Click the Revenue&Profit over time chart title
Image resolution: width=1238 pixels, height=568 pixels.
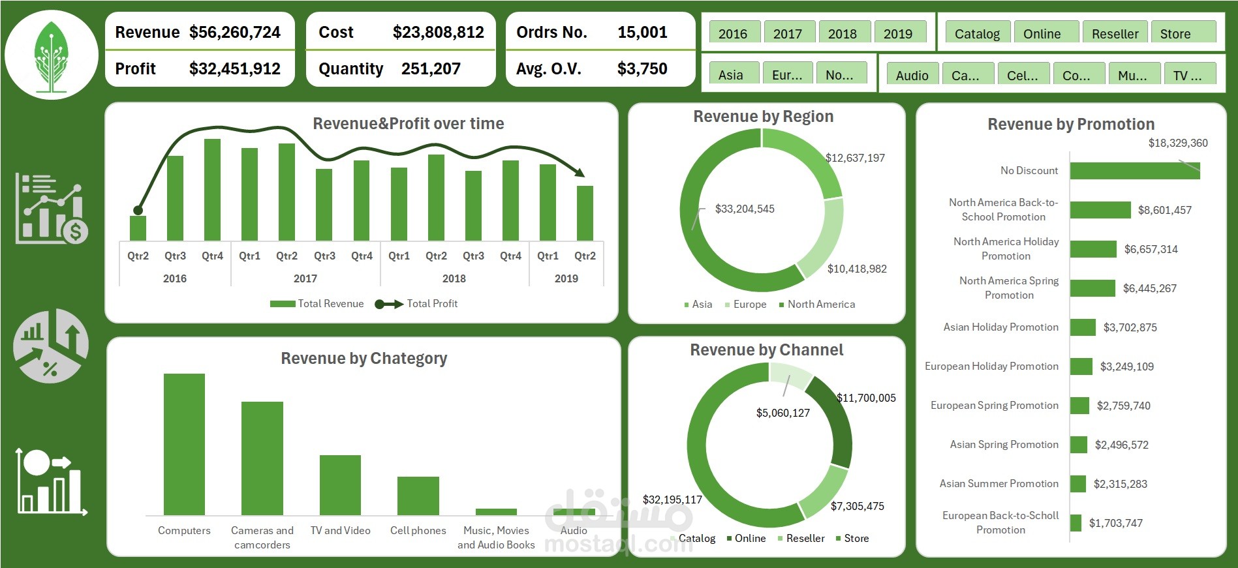coord(409,123)
